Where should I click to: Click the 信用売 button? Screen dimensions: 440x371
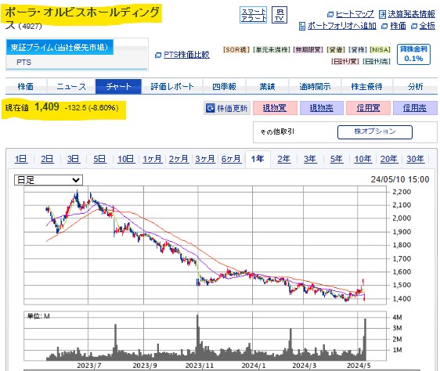tap(415, 108)
